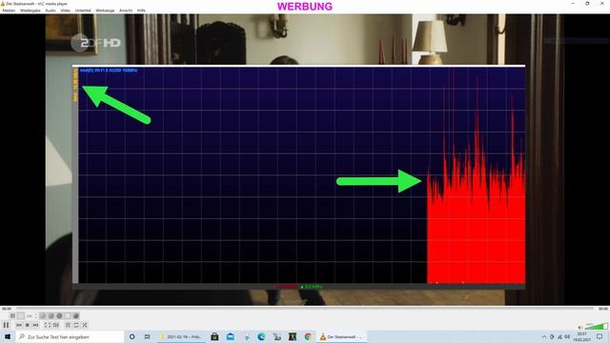Open Chrome from the taskbar
Viewport: 610px width, 343px height.
tap(308, 336)
